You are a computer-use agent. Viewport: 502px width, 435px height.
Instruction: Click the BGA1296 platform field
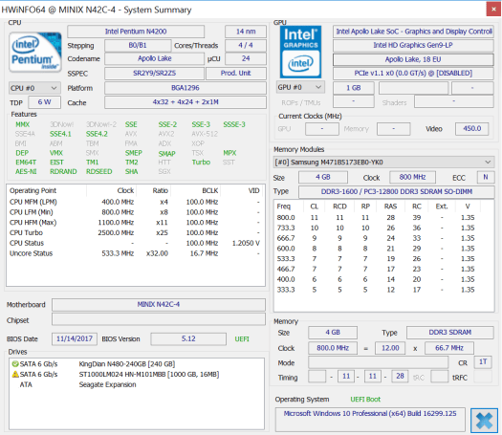(186, 88)
